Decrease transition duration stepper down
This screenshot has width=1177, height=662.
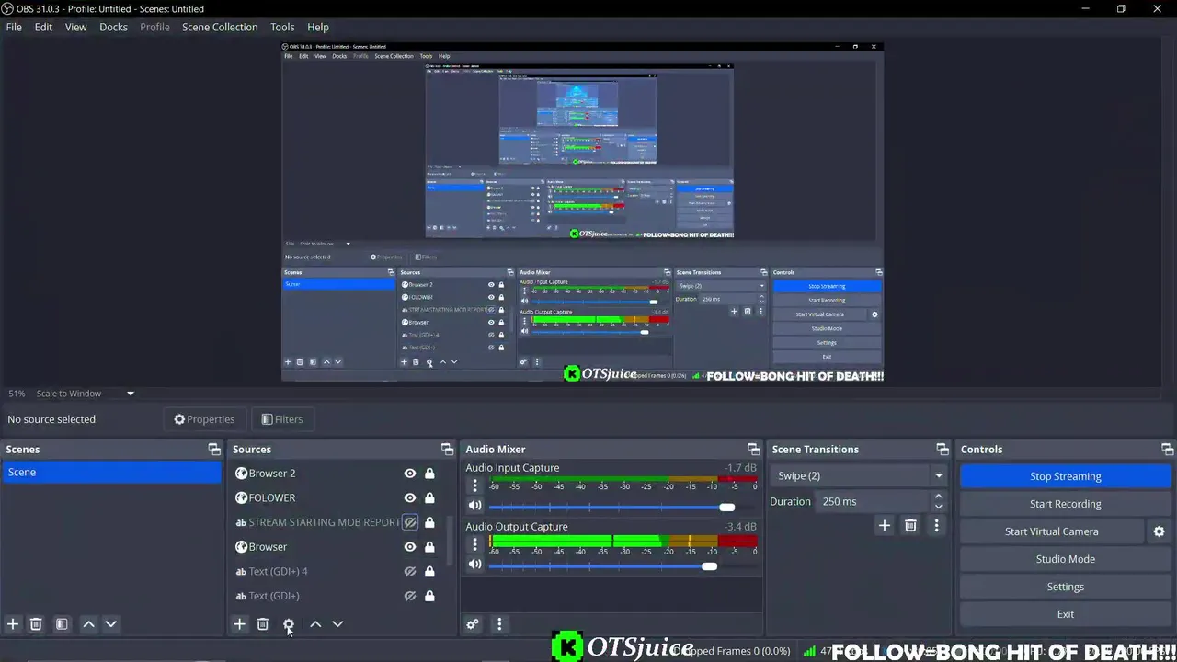click(938, 507)
